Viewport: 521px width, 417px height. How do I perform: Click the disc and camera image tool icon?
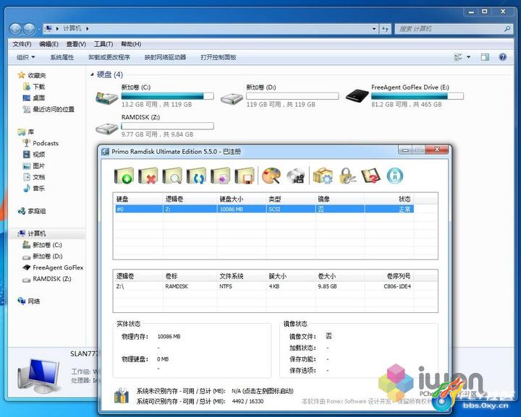pyautogui.click(x=296, y=176)
